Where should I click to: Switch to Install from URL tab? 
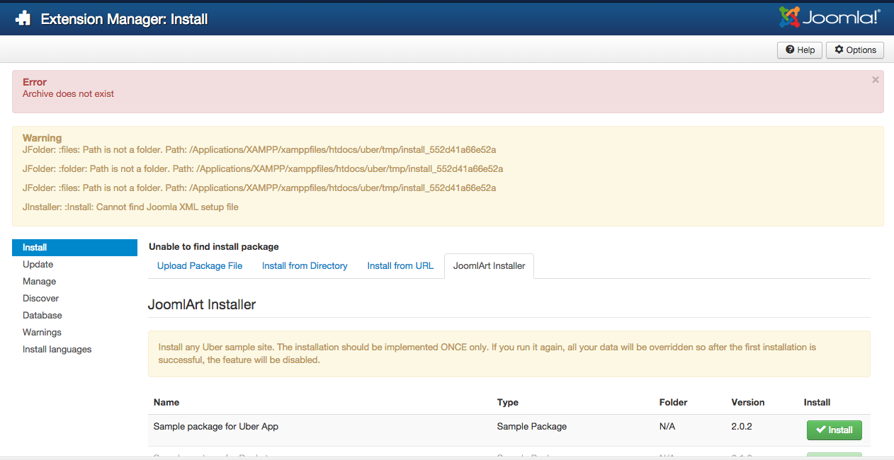pos(400,266)
